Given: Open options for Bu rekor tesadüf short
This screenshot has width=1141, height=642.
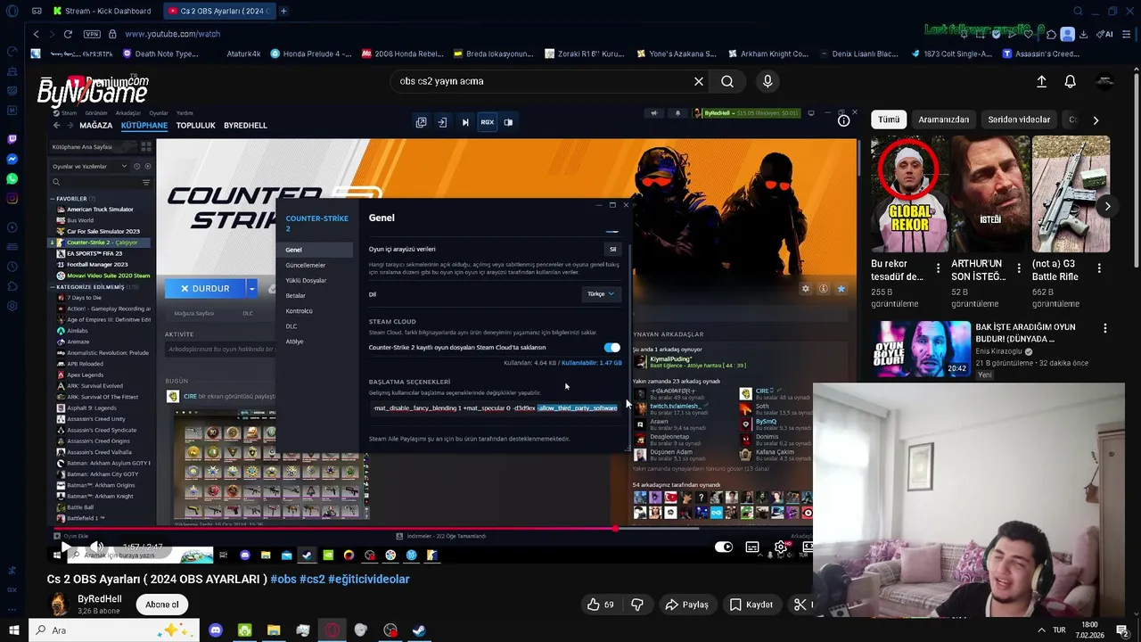Looking at the screenshot, I should coord(938,268).
